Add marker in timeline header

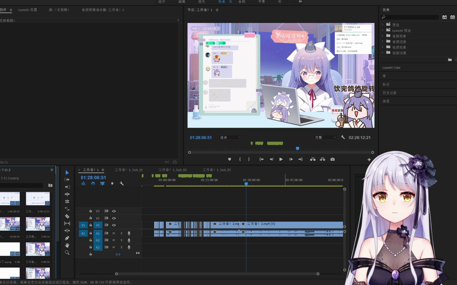click(x=112, y=183)
